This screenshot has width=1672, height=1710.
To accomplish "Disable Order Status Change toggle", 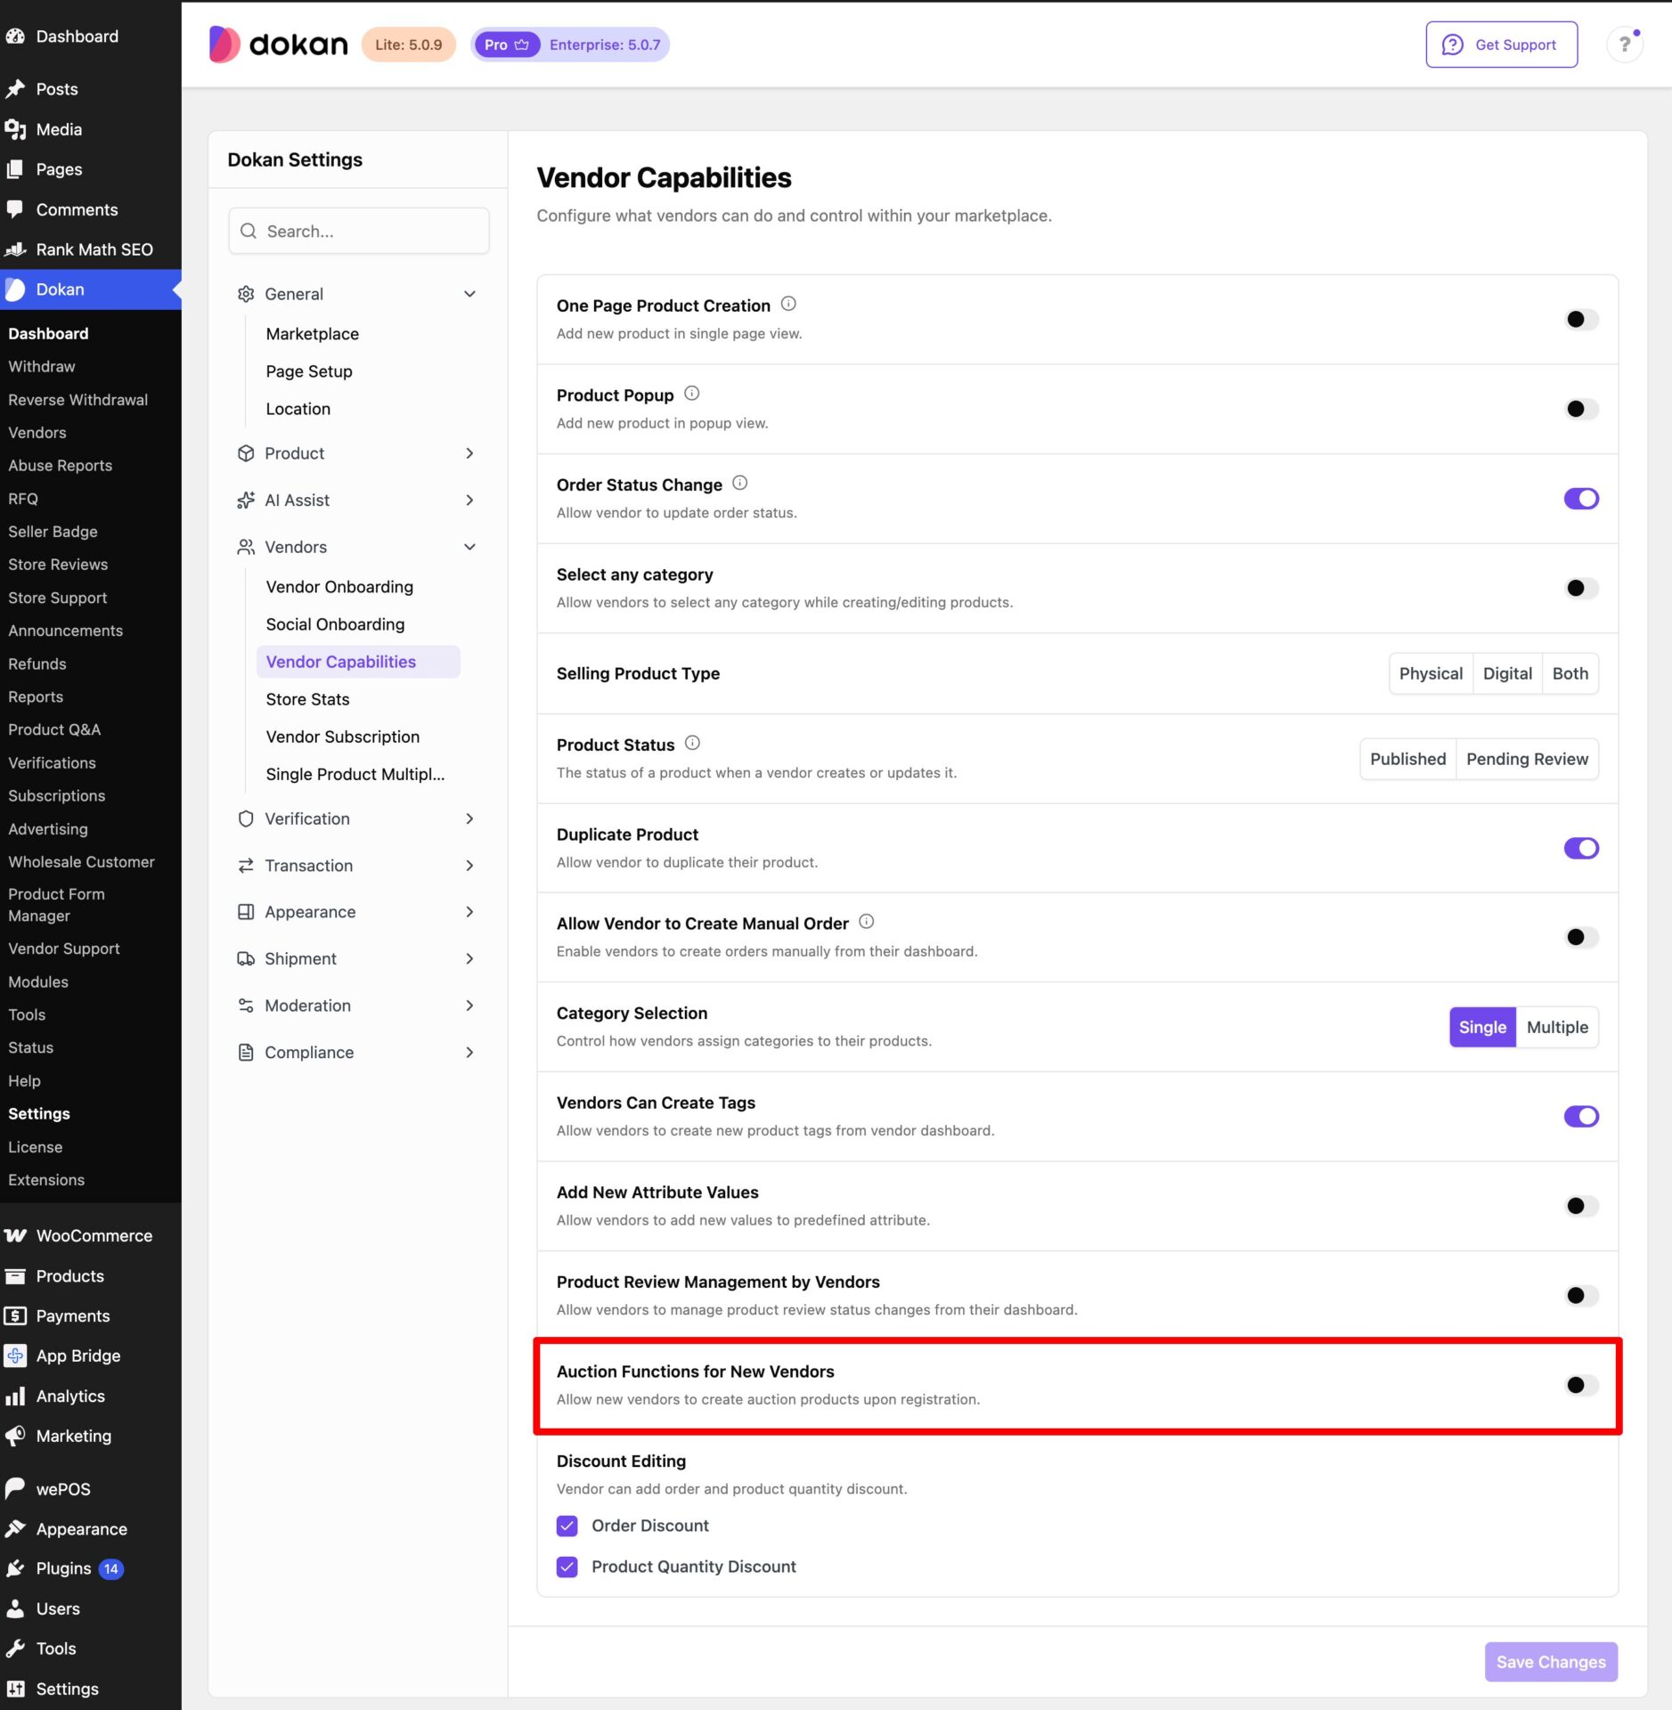I will point(1581,499).
